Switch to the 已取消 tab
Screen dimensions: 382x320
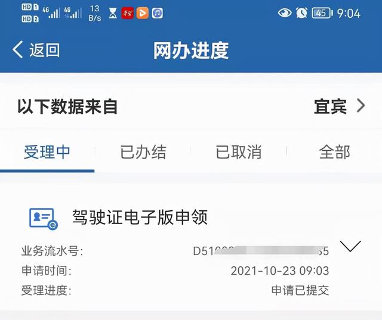click(239, 152)
